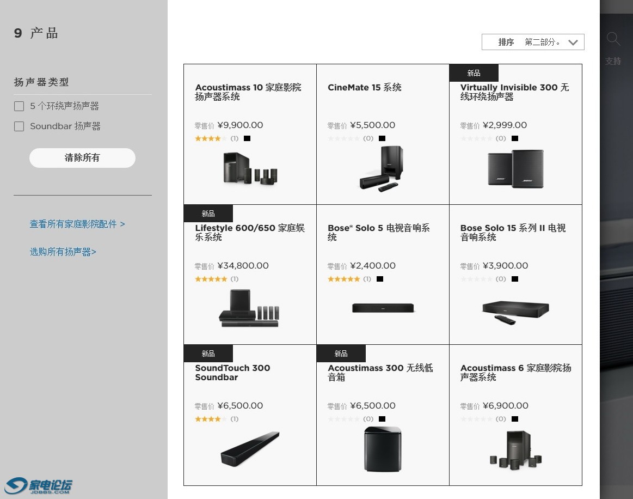Open Virtually Invisible 300 product title
633x499 pixels.
(x=514, y=92)
